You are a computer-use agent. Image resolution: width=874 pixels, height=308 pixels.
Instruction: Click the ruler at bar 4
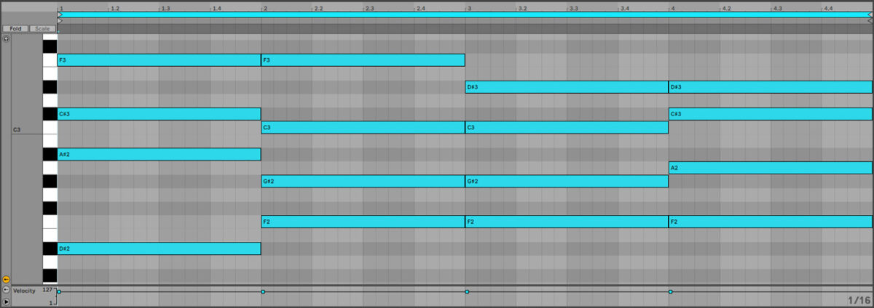click(x=674, y=8)
